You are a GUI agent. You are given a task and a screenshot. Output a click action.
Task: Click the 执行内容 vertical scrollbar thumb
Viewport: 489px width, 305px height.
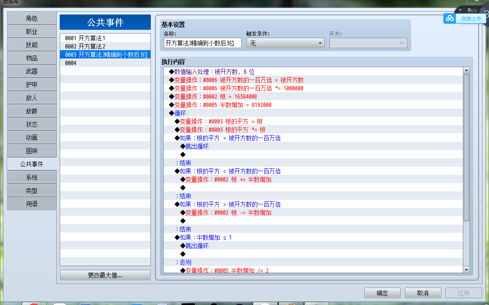[466, 147]
